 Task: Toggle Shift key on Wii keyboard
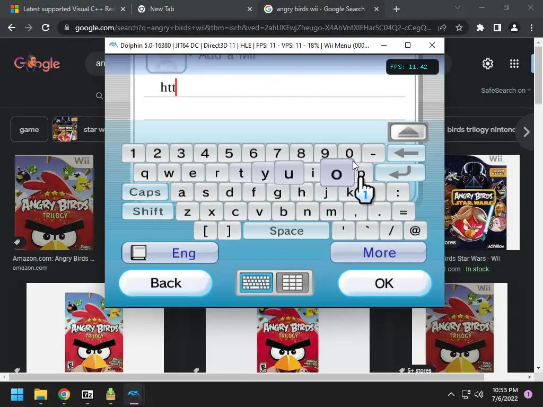[x=148, y=211]
